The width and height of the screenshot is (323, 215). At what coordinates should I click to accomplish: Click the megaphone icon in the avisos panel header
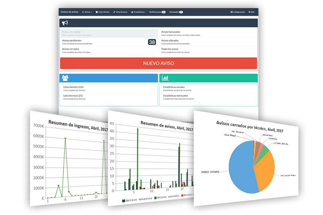pos(65,23)
